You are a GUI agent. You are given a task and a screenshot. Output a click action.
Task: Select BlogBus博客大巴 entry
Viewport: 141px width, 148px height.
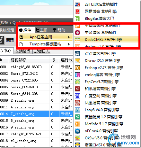99,19
